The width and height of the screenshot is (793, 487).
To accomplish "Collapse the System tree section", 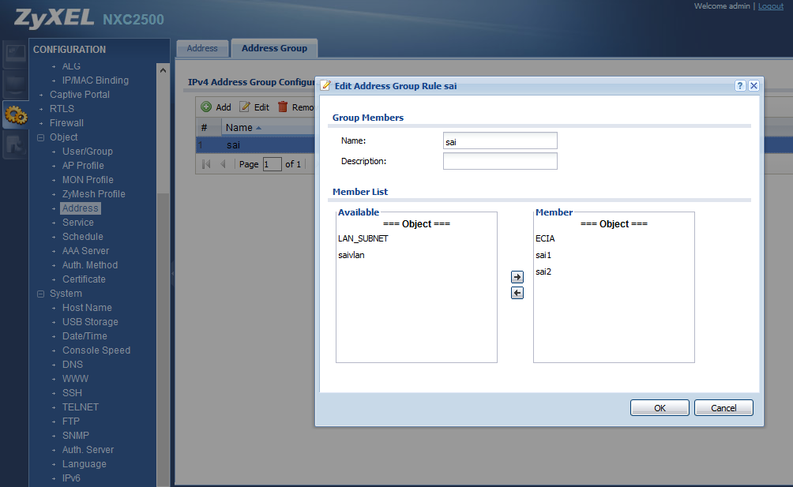I will click(41, 294).
